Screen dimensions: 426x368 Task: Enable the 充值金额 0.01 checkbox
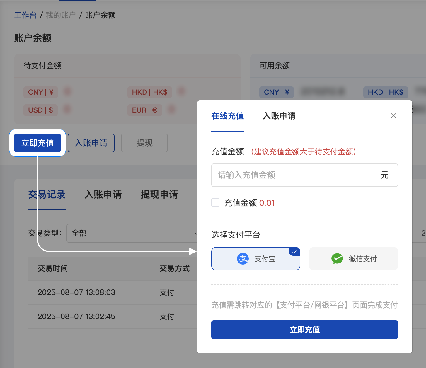tap(215, 202)
